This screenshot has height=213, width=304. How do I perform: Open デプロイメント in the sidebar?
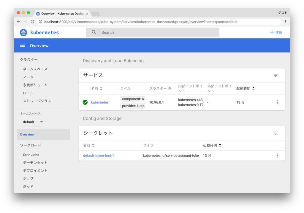click(x=35, y=171)
